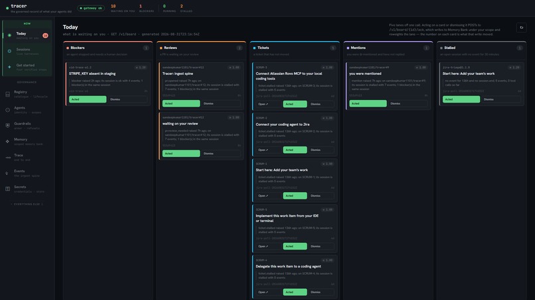The image size is (535, 300).
Task: Open the Sessions sidebar item
Action: (x=27, y=51)
